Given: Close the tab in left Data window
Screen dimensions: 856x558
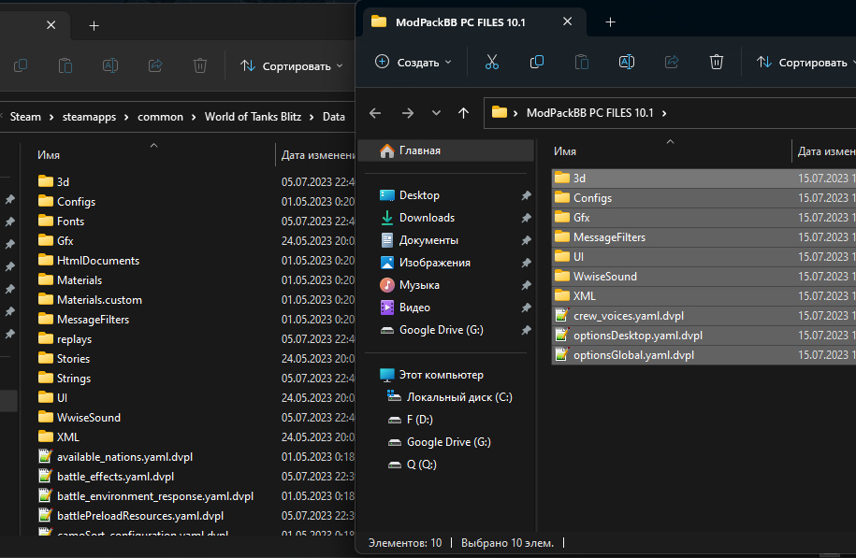Looking at the screenshot, I should [51, 25].
